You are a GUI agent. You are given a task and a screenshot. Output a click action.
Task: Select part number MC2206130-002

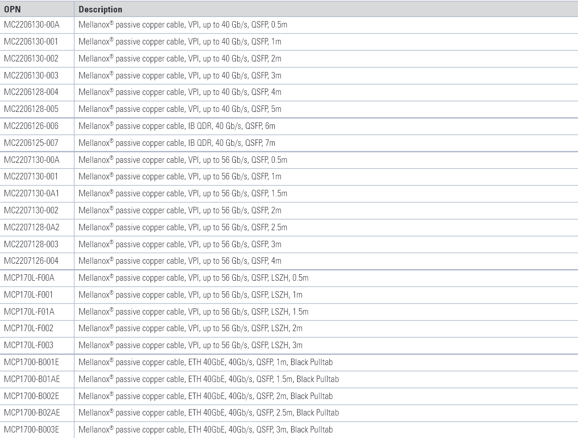pyautogui.click(x=31, y=59)
